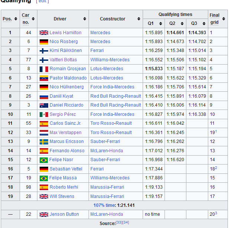
Task: Click Spanish flag beside Fernando Alonso
Action: [44, 151]
